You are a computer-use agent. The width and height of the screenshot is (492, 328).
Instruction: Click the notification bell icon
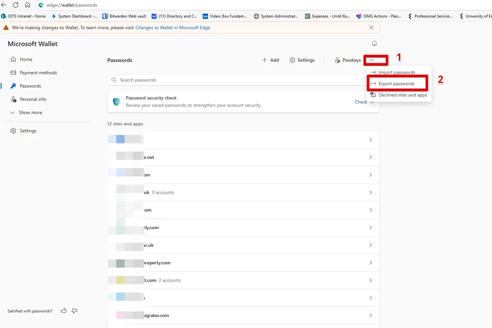374,44
